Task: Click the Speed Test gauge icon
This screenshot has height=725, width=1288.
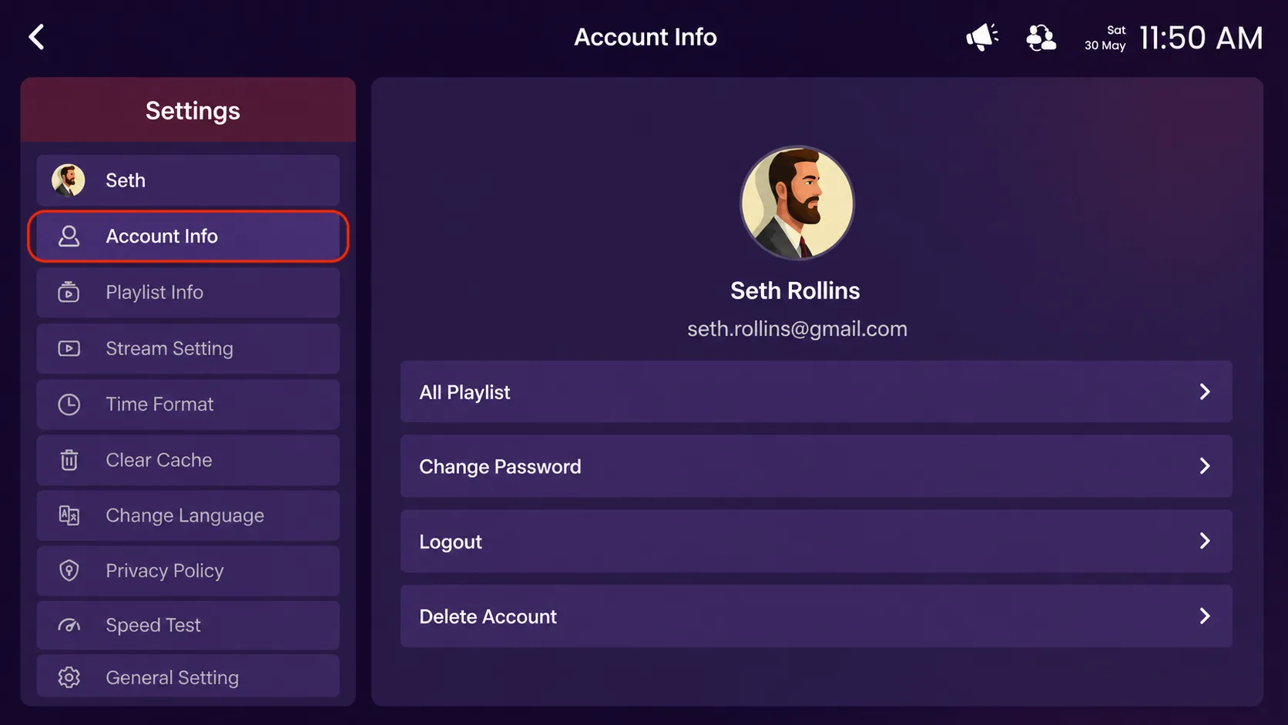Action: 69,626
